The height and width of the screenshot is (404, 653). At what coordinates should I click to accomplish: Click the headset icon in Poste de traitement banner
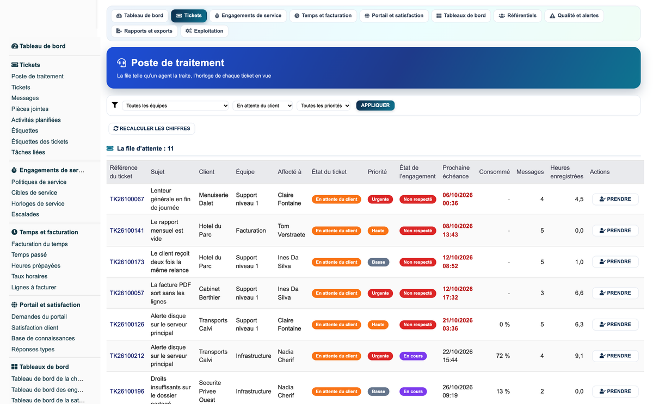click(x=122, y=63)
